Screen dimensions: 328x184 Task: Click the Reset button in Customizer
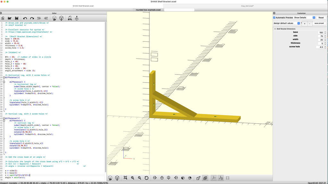click(x=321, y=18)
